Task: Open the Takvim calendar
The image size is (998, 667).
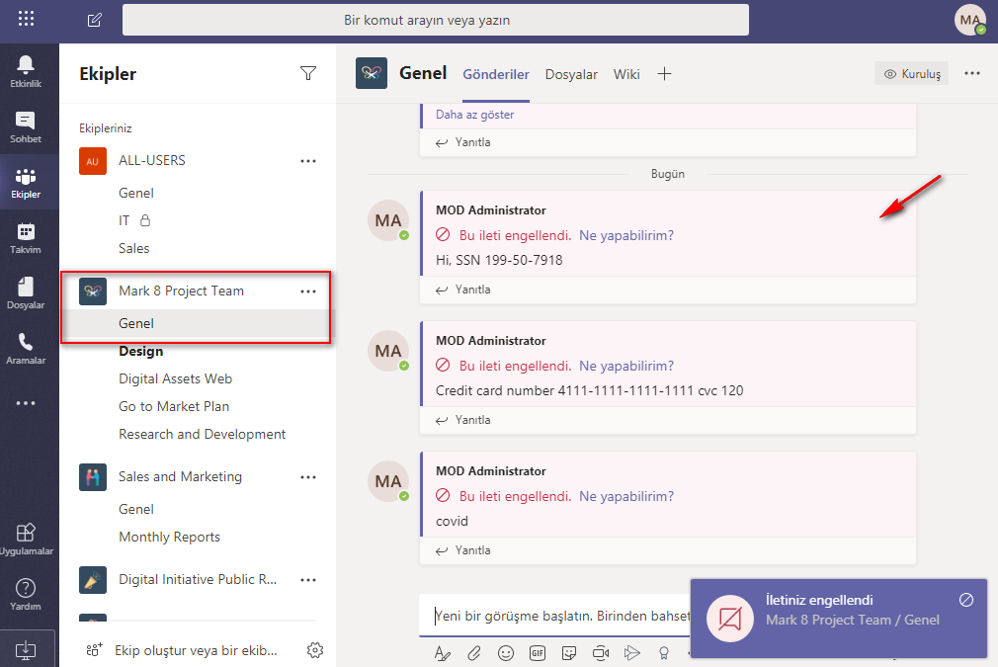Action: [26, 237]
